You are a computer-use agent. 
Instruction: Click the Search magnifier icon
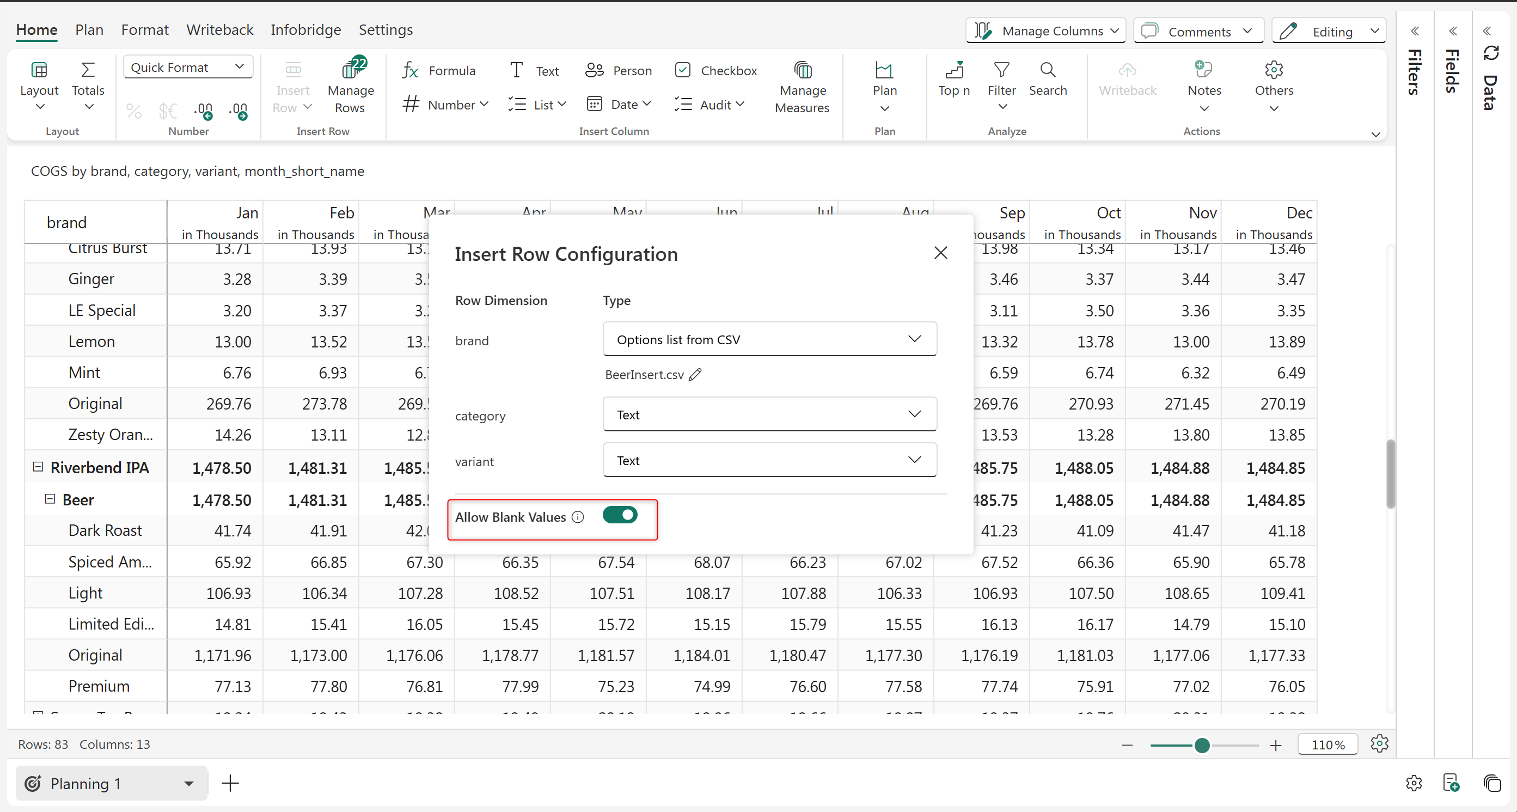(x=1047, y=71)
